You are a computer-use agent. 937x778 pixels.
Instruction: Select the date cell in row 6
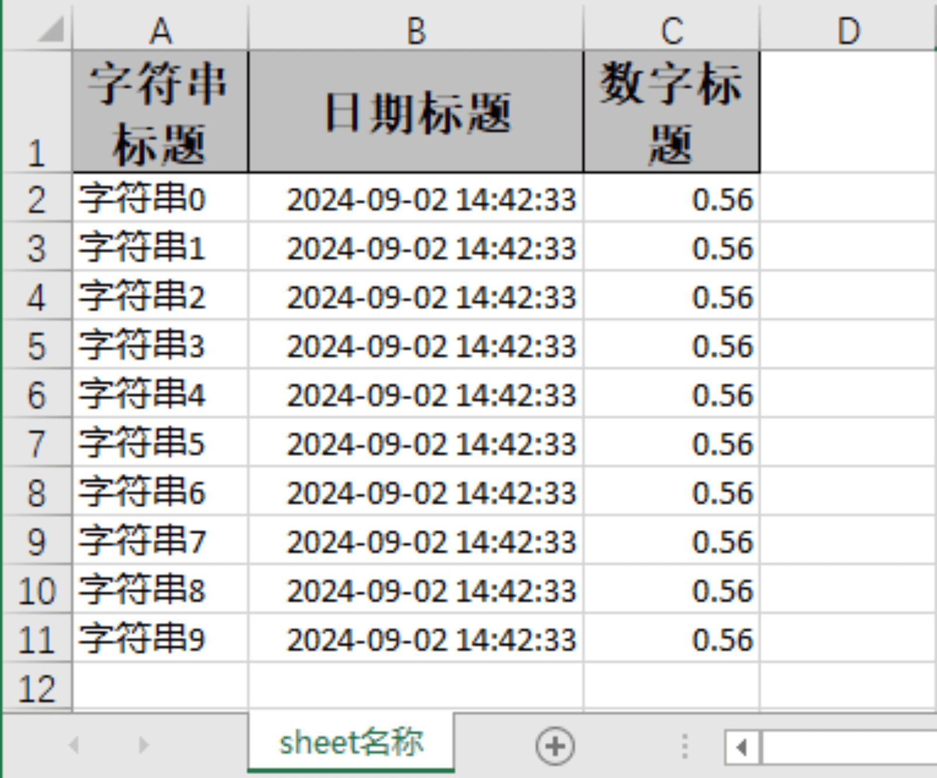(416, 394)
